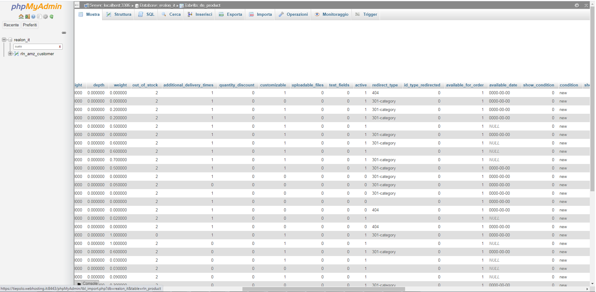Switch to the Mostra tab
The width and height of the screenshot is (596, 292).
pyautogui.click(x=89, y=14)
